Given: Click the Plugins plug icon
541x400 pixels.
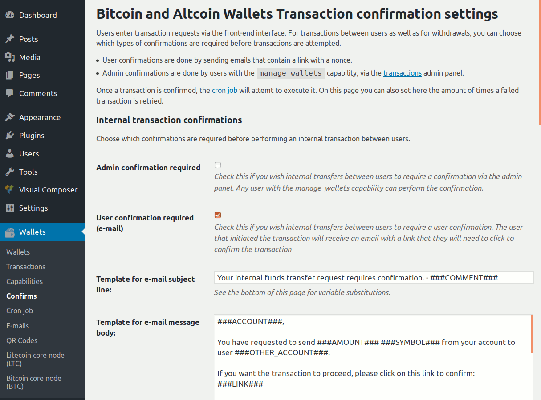Looking at the screenshot, I should point(10,136).
